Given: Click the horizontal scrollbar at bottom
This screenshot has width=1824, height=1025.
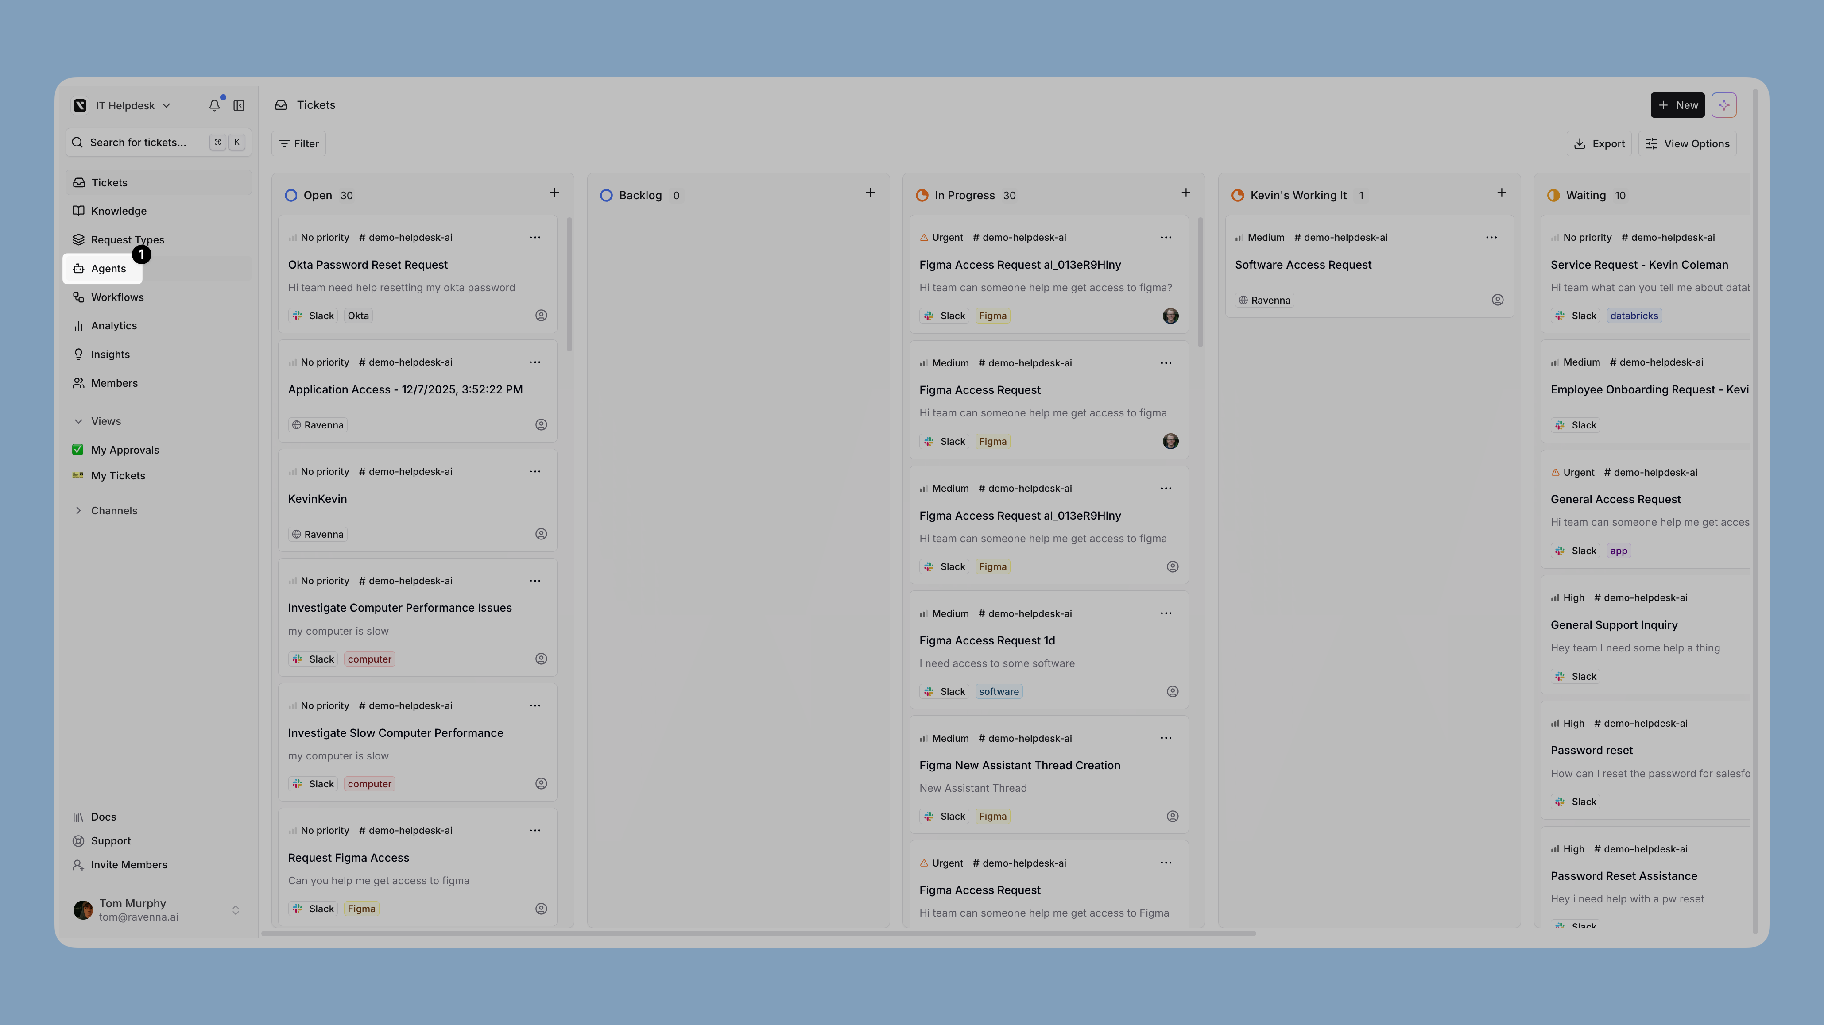Looking at the screenshot, I should (758, 933).
